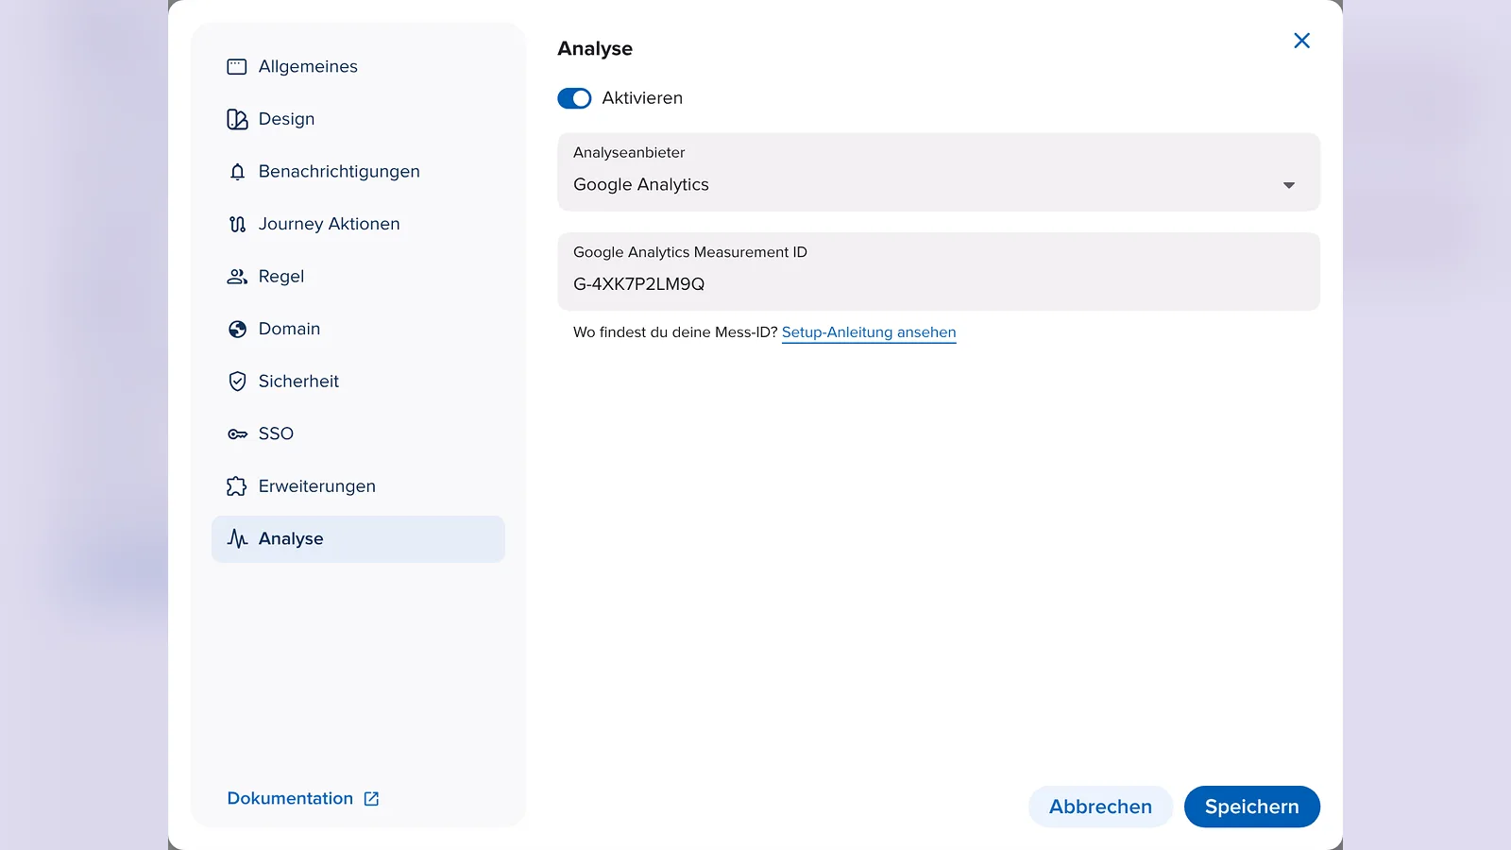Click the Journey Aktionen route icon
This screenshot has width=1511, height=850.
(237, 224)
